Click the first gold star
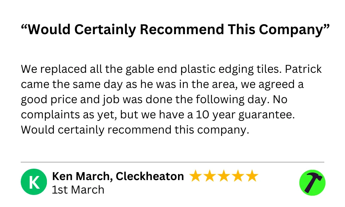345x207 pixels. (196, 176)
